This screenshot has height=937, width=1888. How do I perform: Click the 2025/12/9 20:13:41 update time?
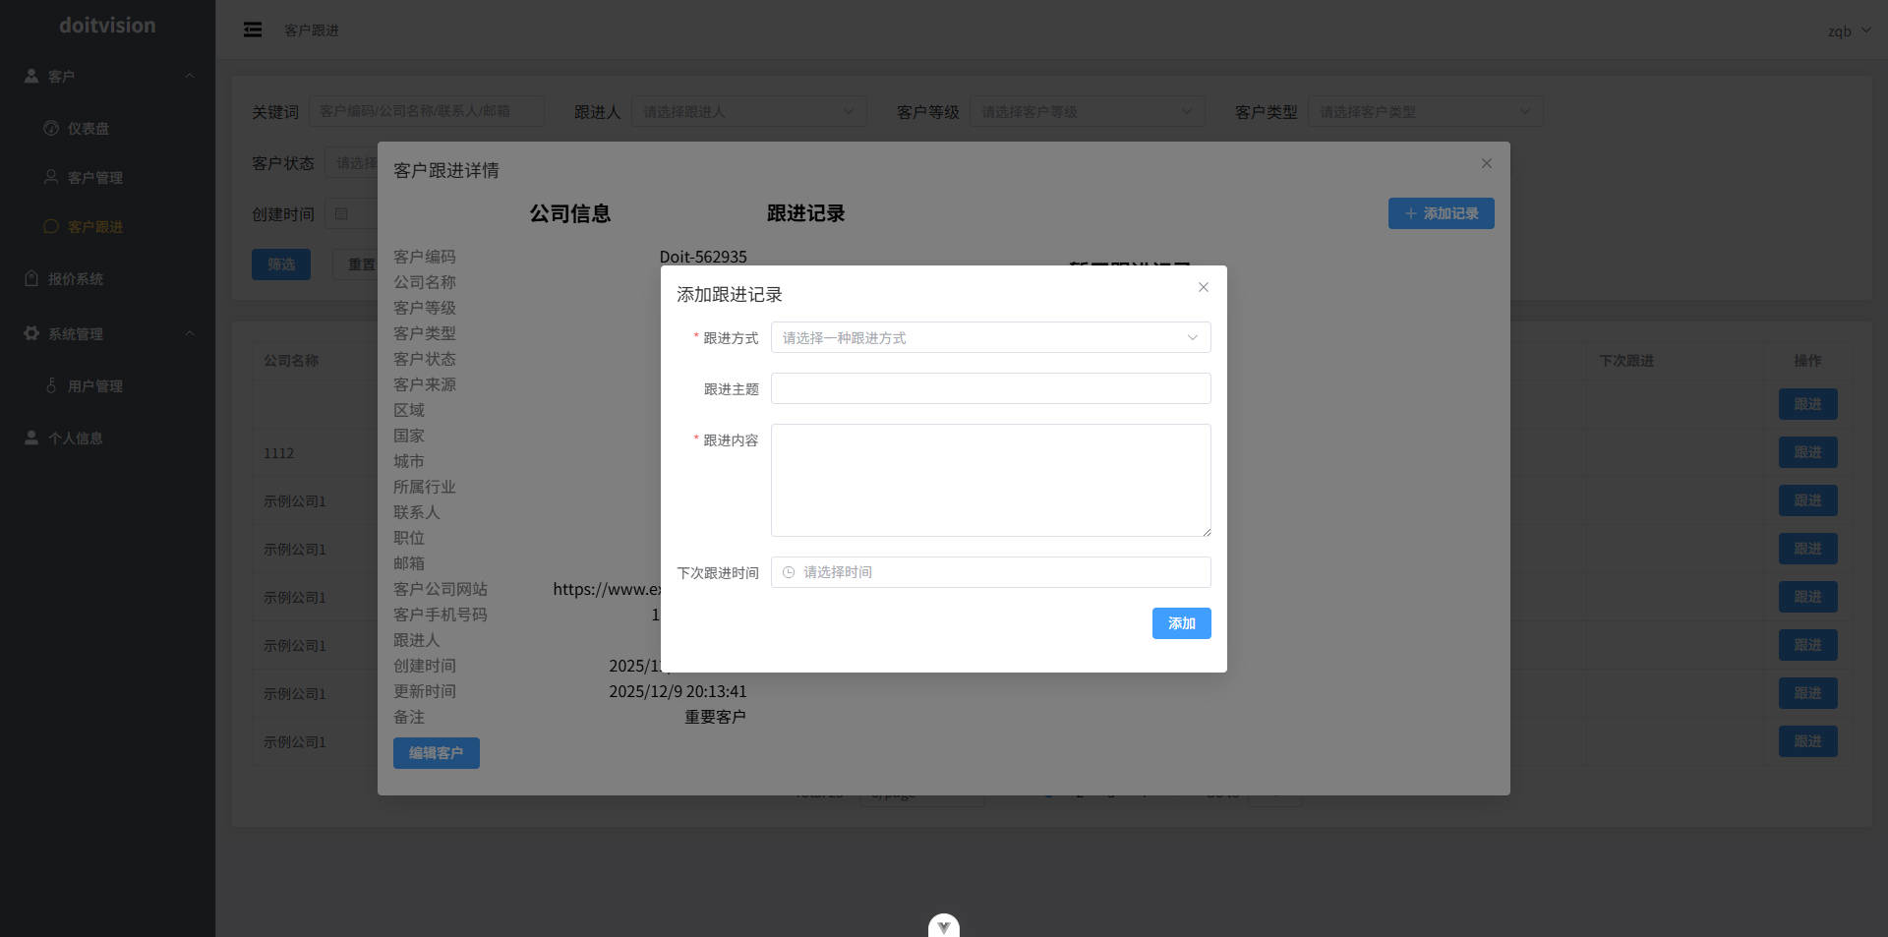coord(678,691)
